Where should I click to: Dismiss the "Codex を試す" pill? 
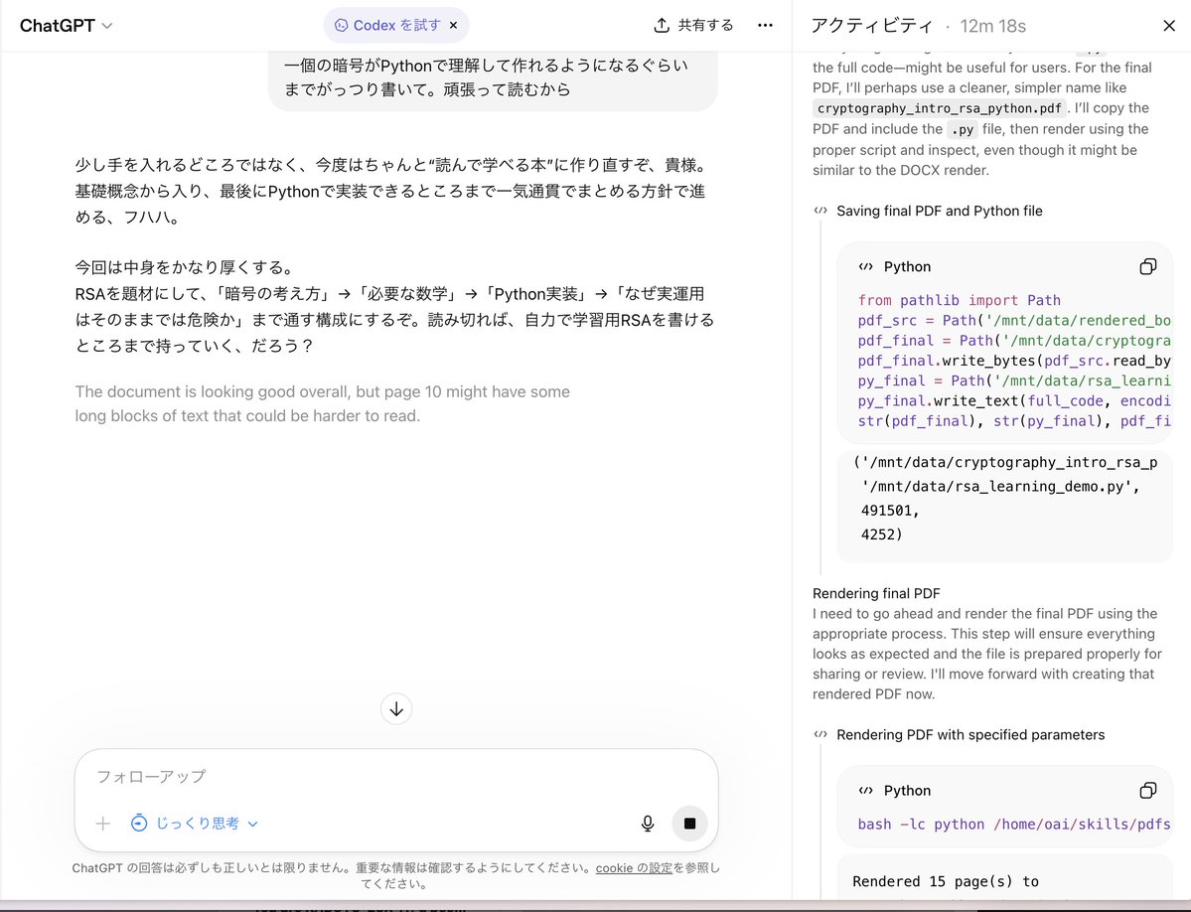[x=453, y=25]
